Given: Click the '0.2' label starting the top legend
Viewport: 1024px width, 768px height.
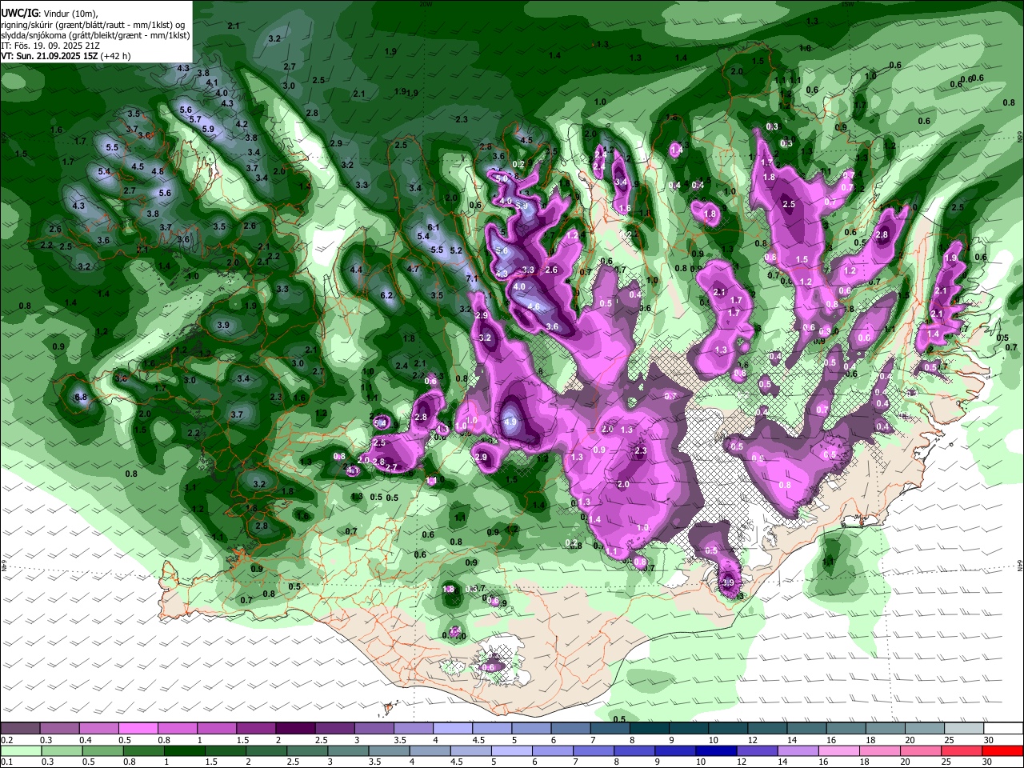Looking at the screenshot, I should (x=6, y=740).
